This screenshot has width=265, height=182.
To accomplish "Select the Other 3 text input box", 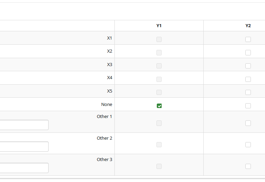I will point(23,168).
